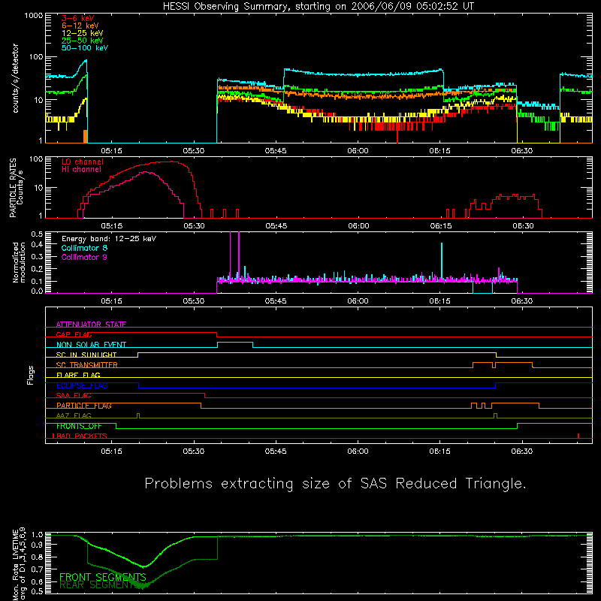This screenshot has height=601, width=601.
Task: Click the SAS Reduced Triangle error message
Action: 335,484
